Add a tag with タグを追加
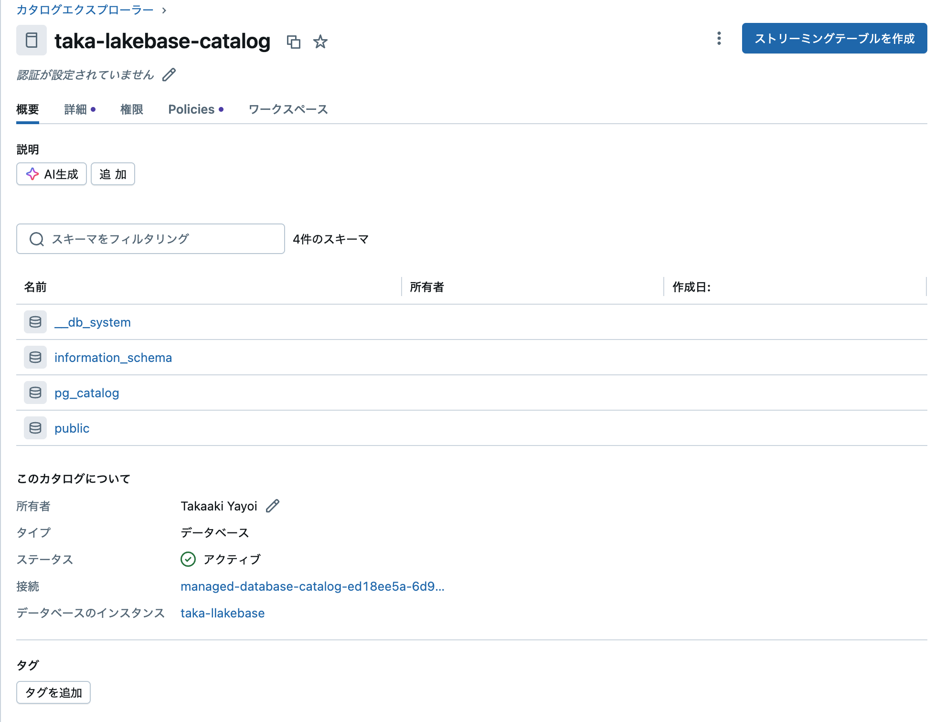The width and height of the screenshot is (935, 722). pyautogui.click(x=53, y=691)
